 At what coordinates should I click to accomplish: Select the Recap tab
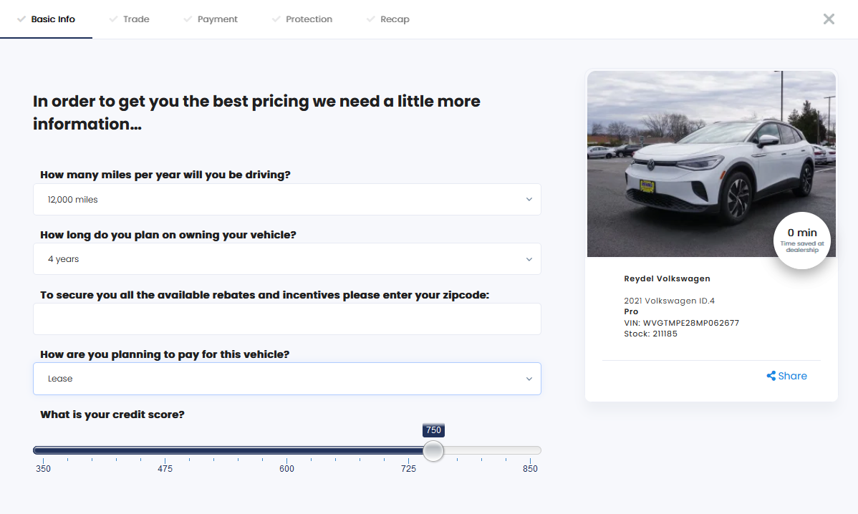click(x=395, y=19)
